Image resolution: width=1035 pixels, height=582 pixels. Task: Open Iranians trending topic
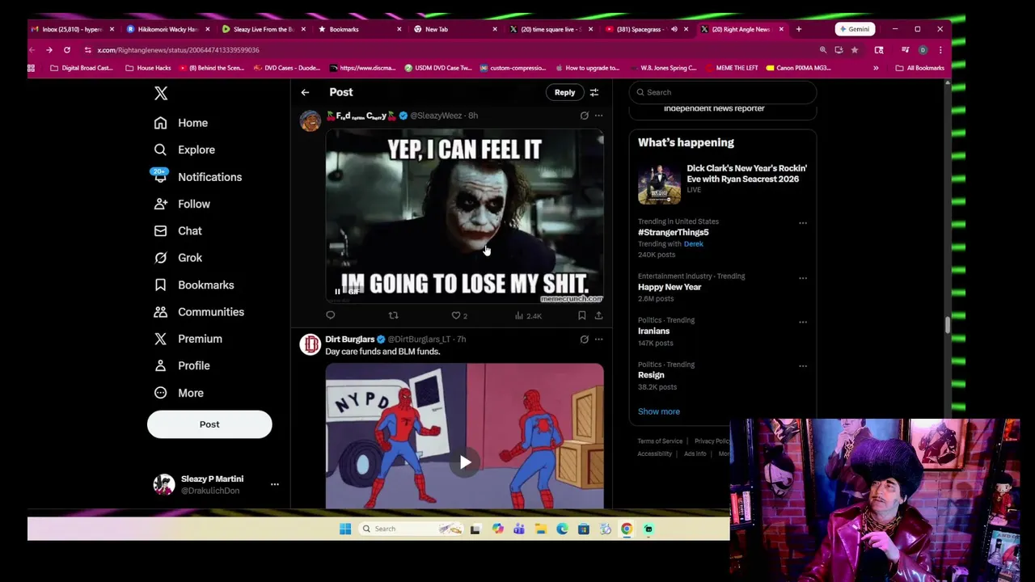653,331
